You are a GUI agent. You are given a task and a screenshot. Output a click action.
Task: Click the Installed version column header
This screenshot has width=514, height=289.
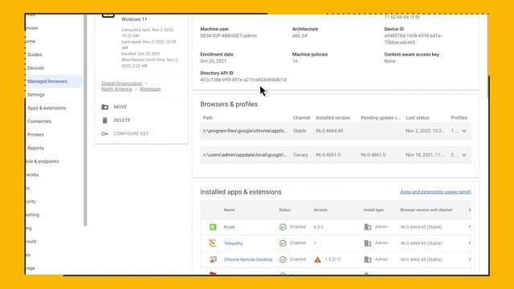click(332, 118)
